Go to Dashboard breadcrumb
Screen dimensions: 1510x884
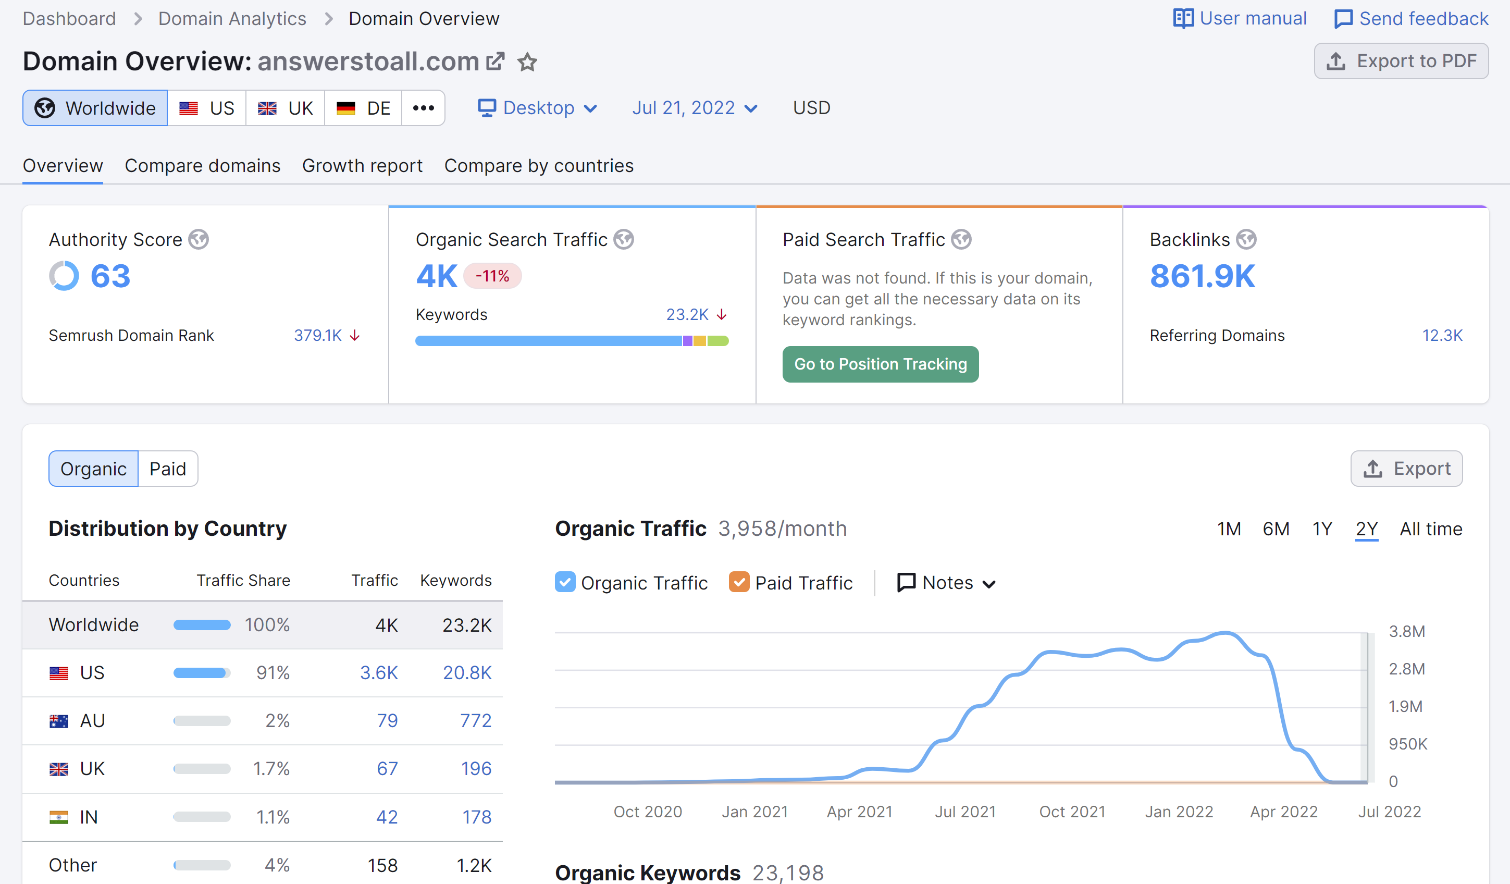pos(69,19)
